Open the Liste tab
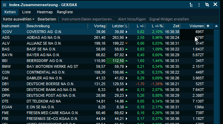Screen dimensions: 223x124 click(x=26, y=12)
